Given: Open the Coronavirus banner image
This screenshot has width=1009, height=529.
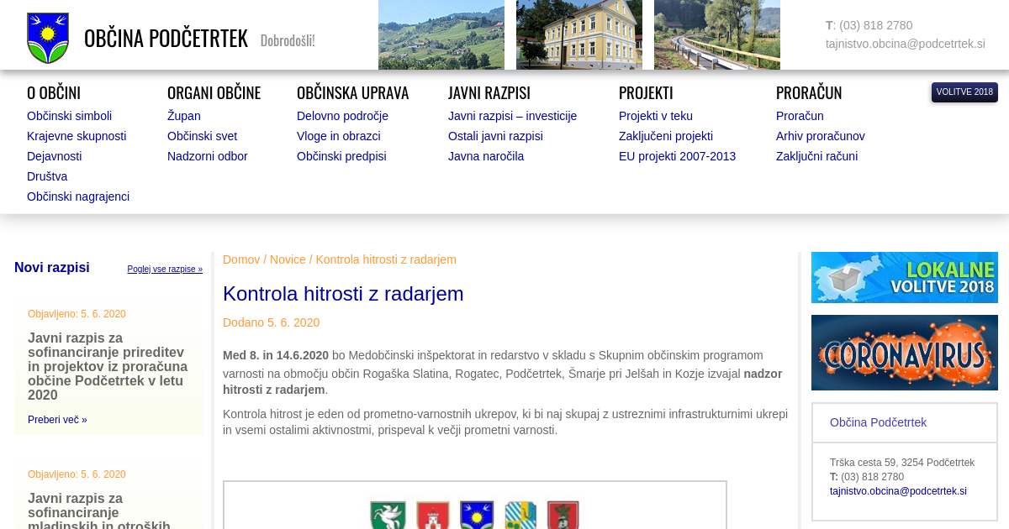Looking at the screenshot, I should pos(904,353).
